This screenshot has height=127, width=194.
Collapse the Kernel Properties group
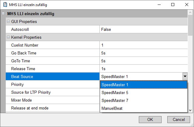(8, 37)
